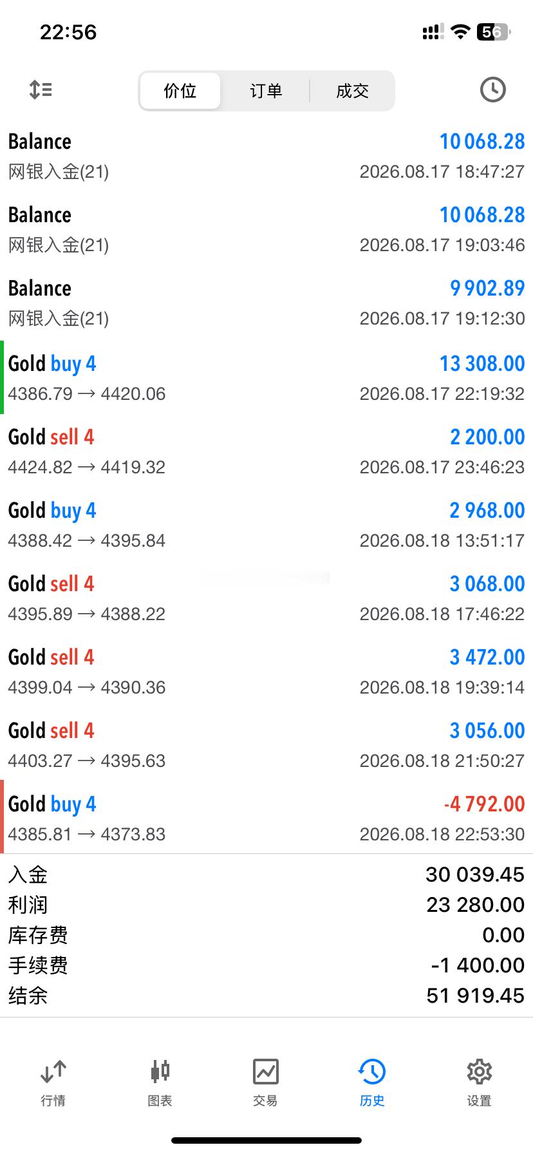Switch to the 成交 segment

(x=352, y=91)
